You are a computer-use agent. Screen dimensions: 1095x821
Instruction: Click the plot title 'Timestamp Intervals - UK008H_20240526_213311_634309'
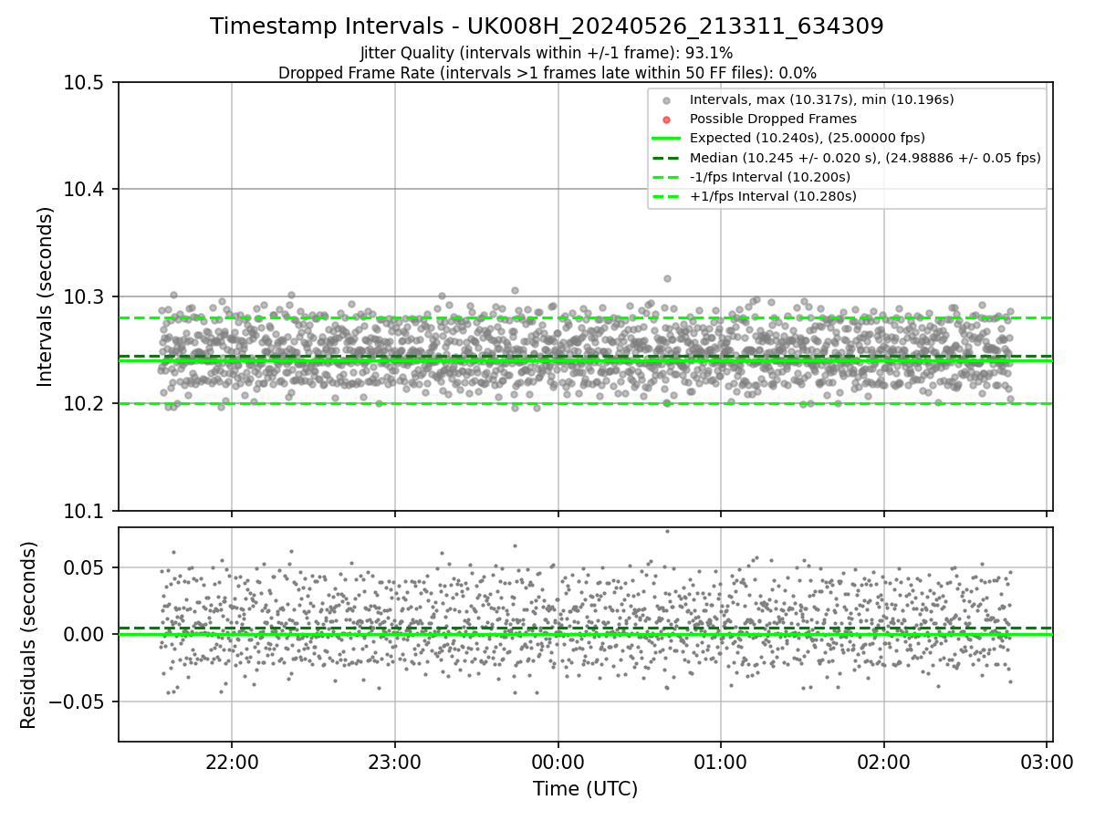pos(547,26)
